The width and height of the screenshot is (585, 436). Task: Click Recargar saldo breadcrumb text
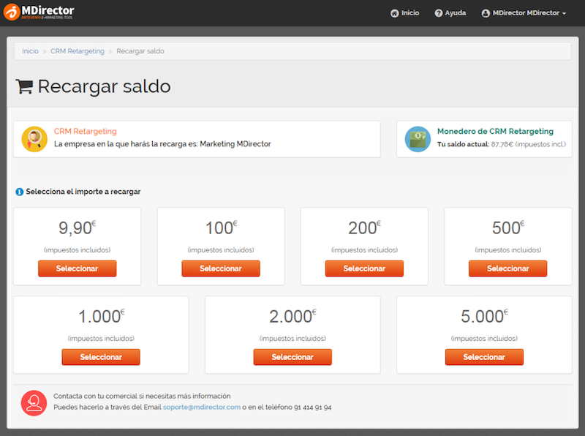point(140,51)
